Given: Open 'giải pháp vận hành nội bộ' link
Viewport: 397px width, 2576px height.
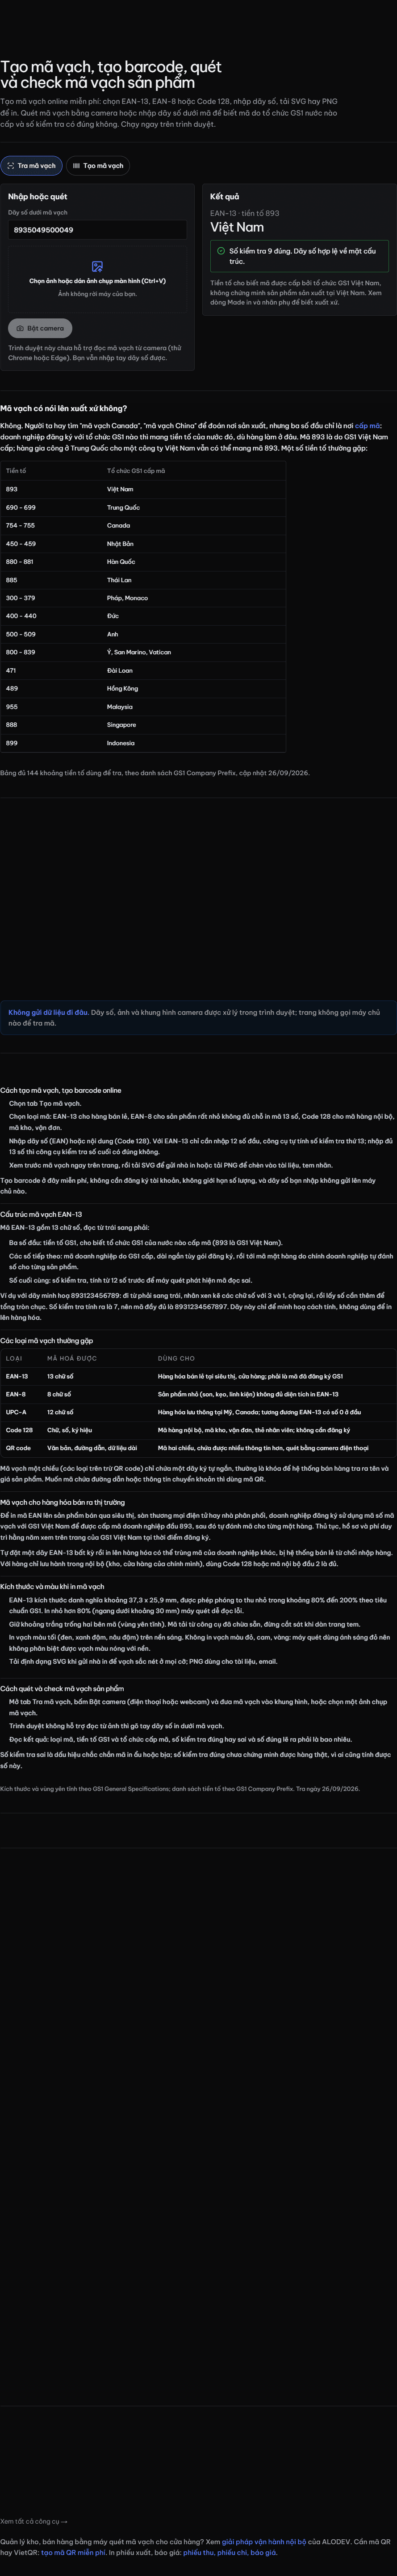Looking at the screenshot, I should [263, 2541].
